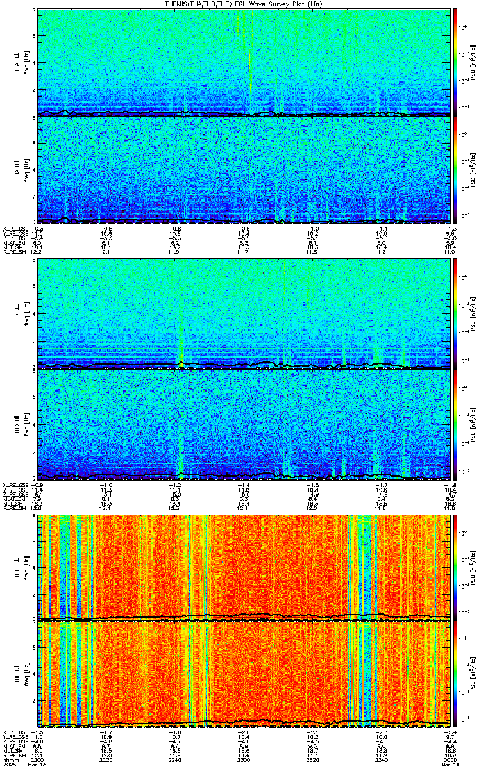Viewport: 481px width, 769px height.
Task: Click the THA B-parallel PSD color bar
Action: point(455,170)
